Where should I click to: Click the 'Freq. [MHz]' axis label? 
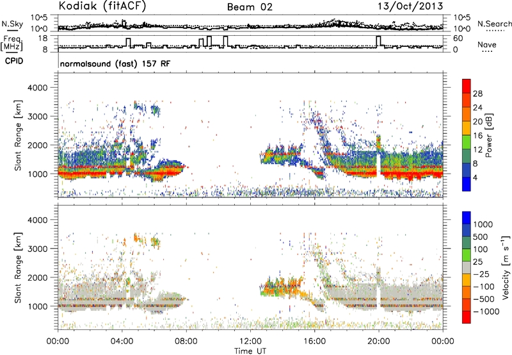12,43
